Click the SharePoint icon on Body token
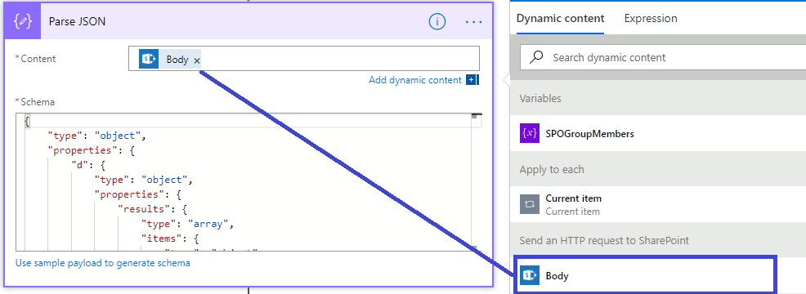 pos(149,60)
